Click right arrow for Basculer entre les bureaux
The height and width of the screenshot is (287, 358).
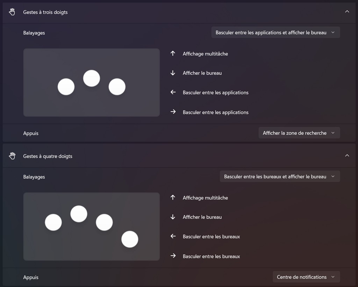[x=173, y=256]
